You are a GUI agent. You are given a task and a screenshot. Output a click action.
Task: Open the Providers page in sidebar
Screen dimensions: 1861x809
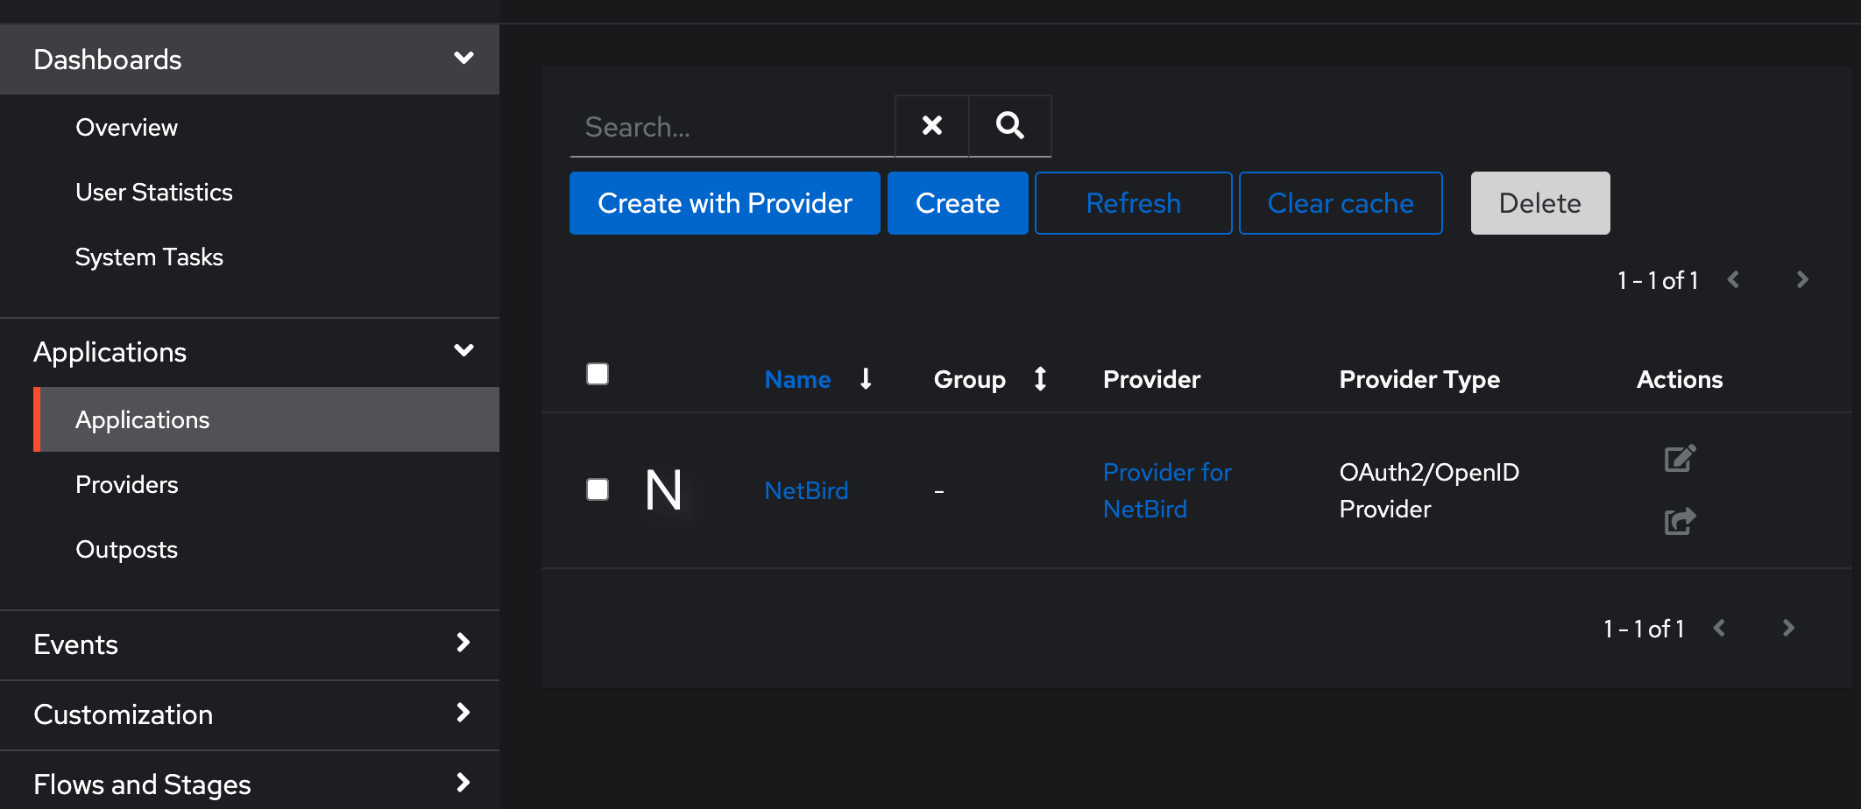pyautogui.click(x=127, y=483)
